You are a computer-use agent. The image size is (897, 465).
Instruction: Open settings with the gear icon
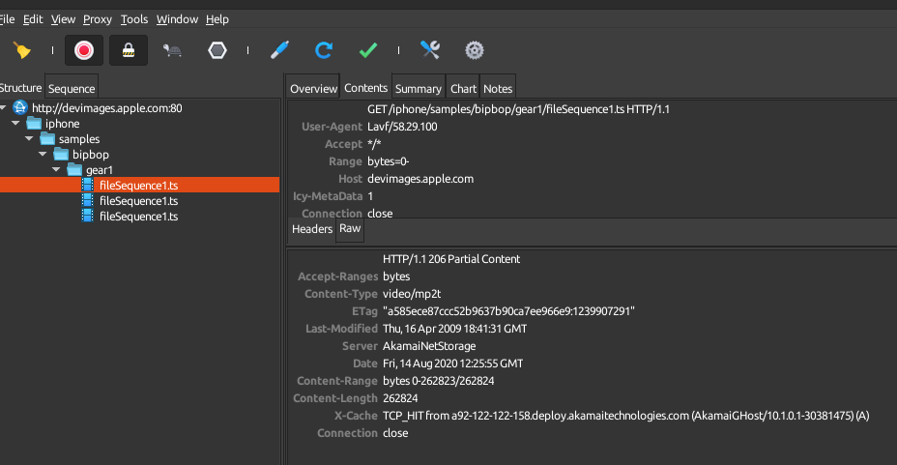474,50
